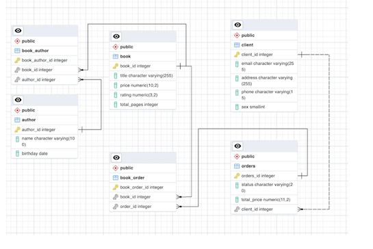
Task: Click the schema diamond icon in book table
Action: point(116,47)
